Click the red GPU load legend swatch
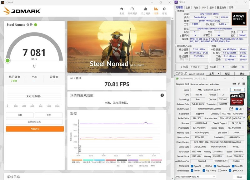The image size is (250, 180). (111, 160)
